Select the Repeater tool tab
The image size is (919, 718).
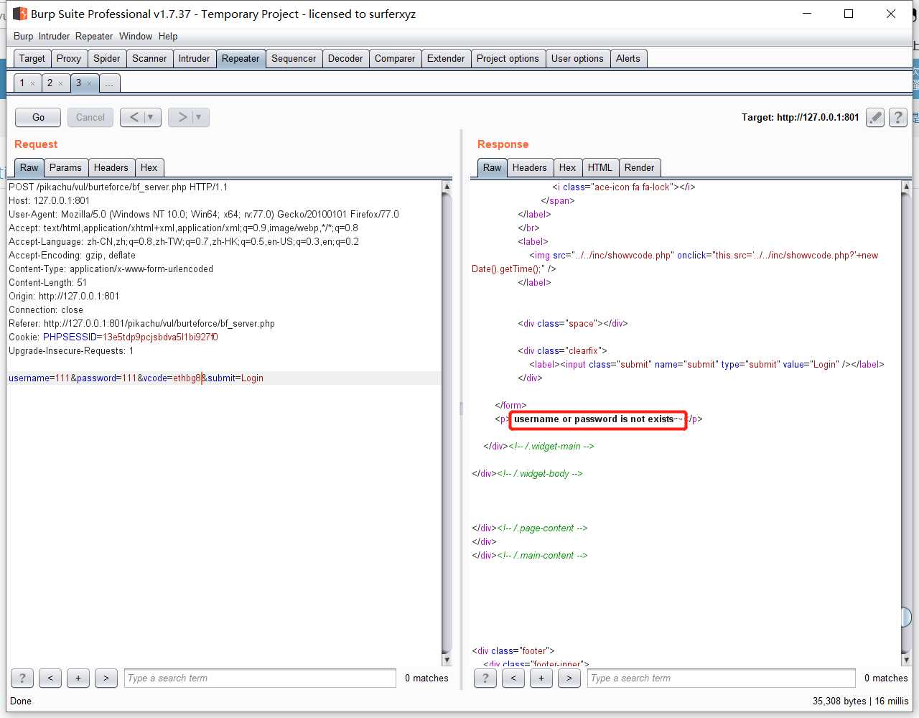(241, 58)
